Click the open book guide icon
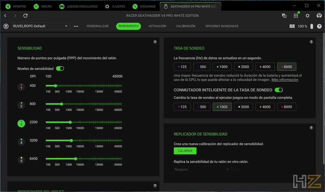325x192 pixels. tap(292, 26)
